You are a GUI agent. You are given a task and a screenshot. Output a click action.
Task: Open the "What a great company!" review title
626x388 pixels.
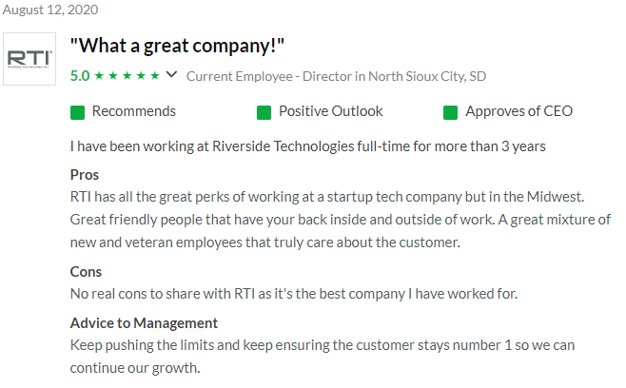tap(177, 46)
